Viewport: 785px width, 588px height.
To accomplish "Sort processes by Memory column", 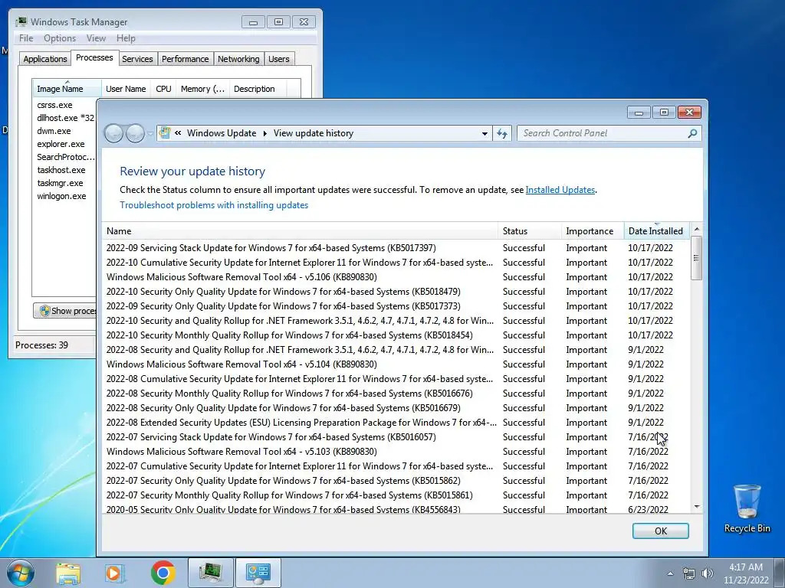I will tap(202, 89).
